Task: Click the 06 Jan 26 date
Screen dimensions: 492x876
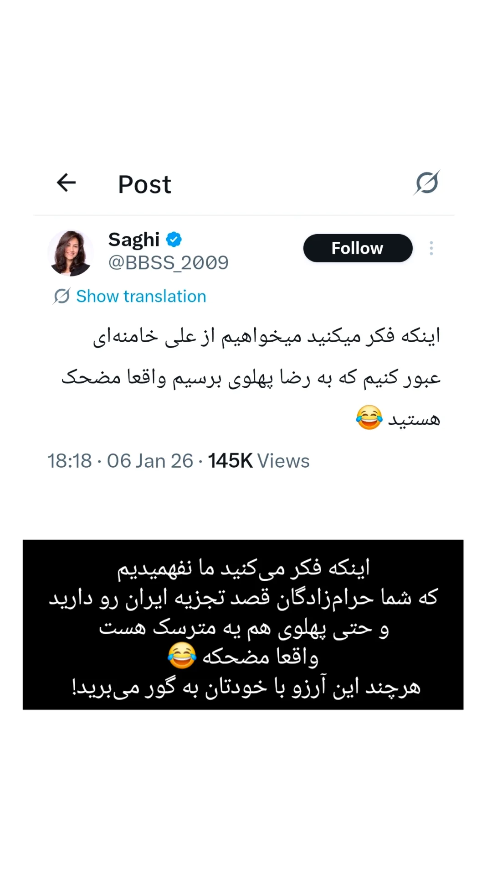Action: point(150,461)
